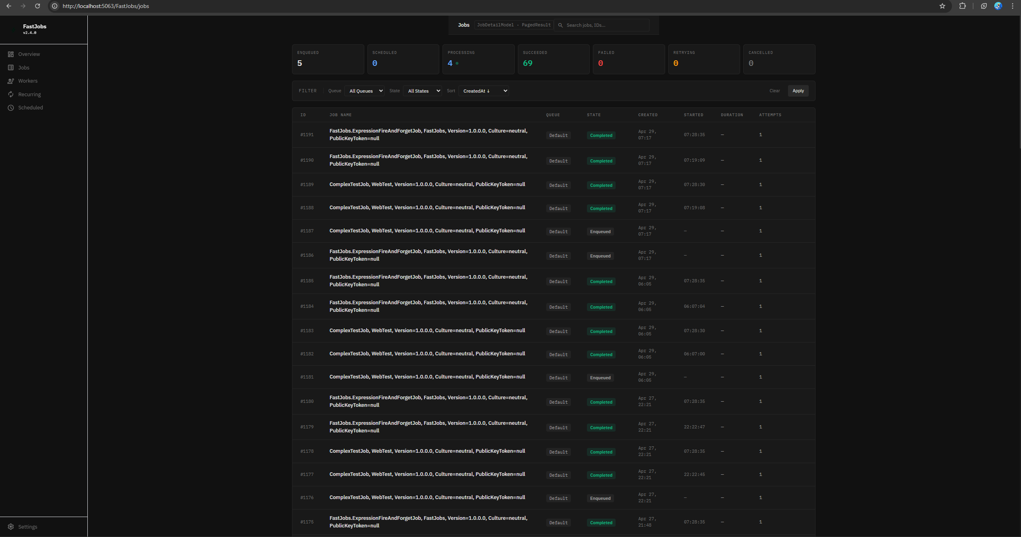Open the Retrying stat card
Viewport: 1021px width, 537px height.
pos(704,59)
